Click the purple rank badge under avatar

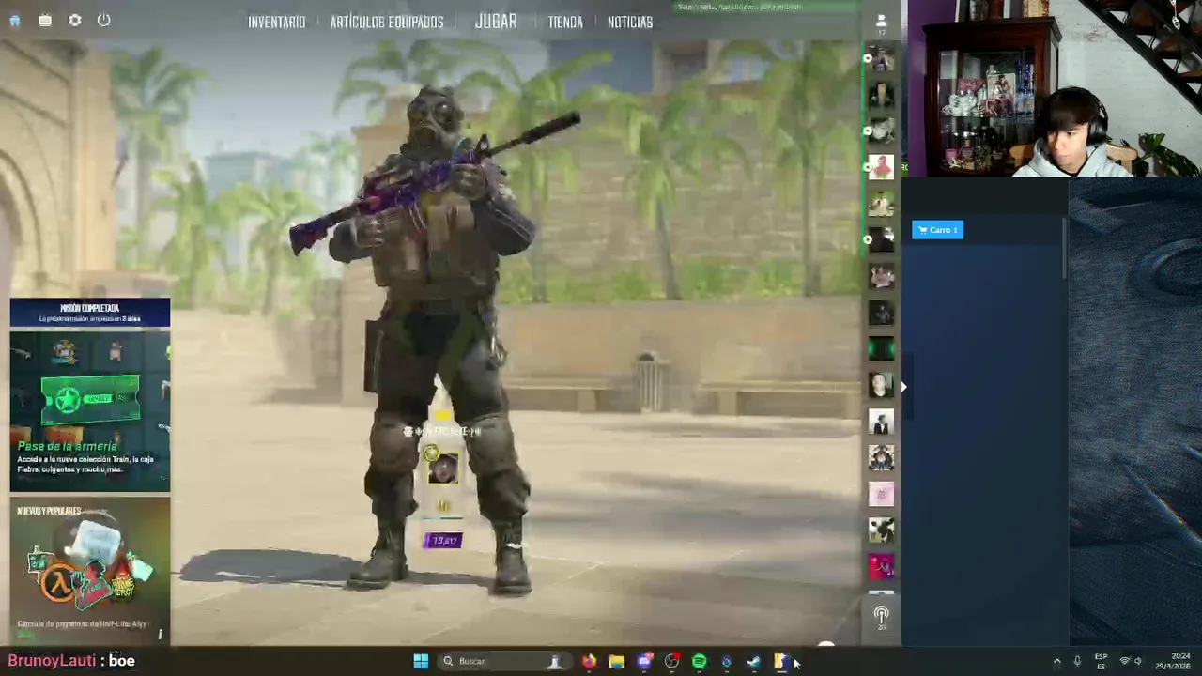tap(442, 540)
